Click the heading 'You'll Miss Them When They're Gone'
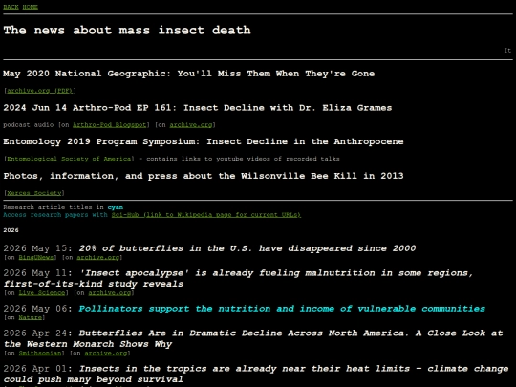The height and width of the screenshot is (387, 516). 276,74
